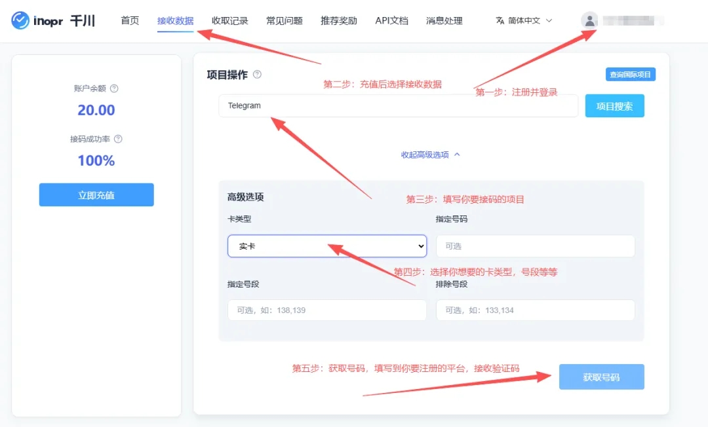Open the 接收数据 tab

click(x=175, y=20)
